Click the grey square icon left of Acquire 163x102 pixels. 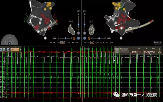(x=117, y=50)
